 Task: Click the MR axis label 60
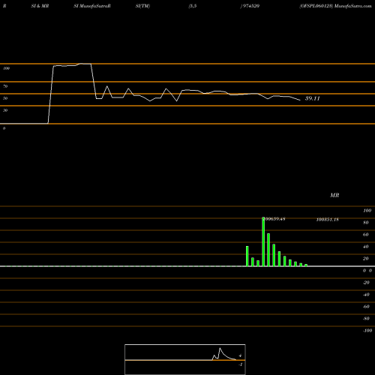tap(365, 235)
